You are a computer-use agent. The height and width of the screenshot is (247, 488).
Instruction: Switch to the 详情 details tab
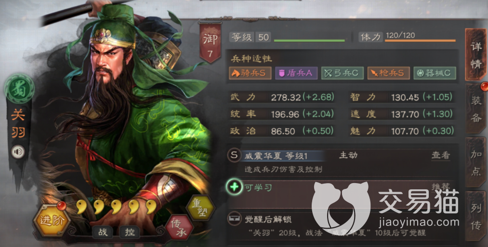click(x=475, y=55)
